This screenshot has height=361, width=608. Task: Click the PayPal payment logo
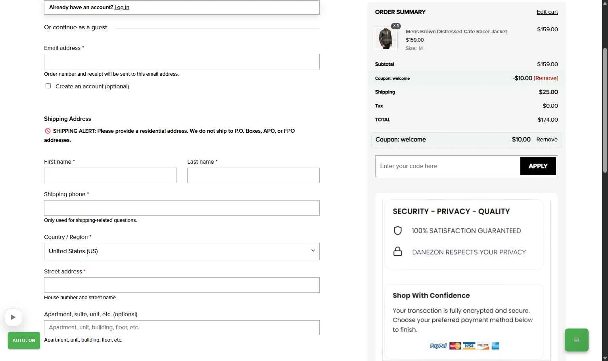point(438,346)
